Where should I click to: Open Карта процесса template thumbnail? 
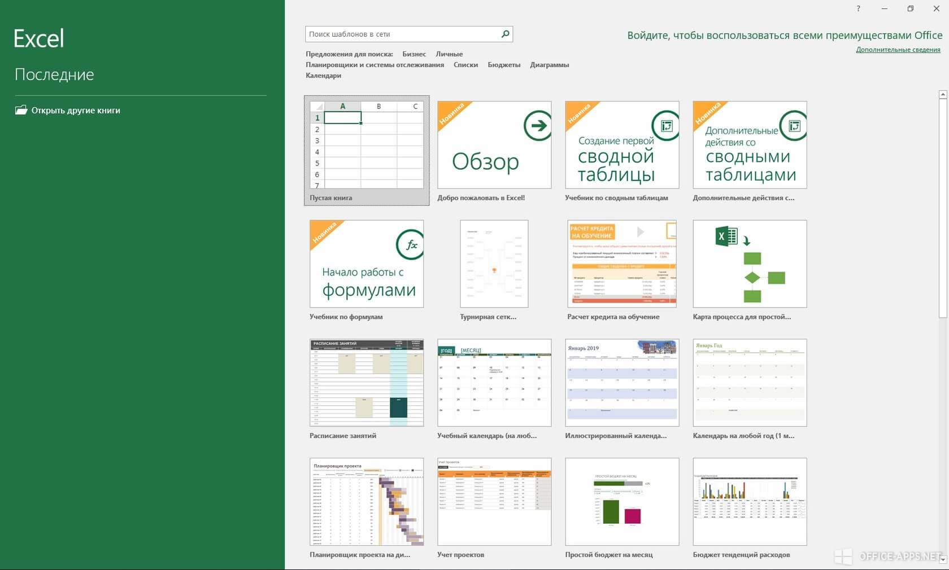point(750,264)
